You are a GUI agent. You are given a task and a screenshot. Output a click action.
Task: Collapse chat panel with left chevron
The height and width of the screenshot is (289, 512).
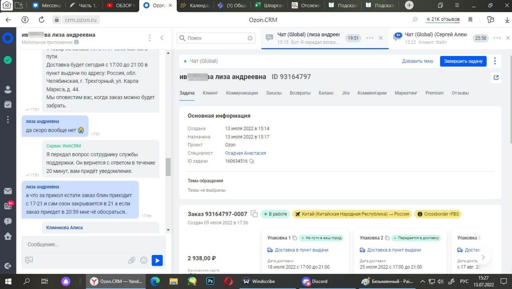pos(162,38)
